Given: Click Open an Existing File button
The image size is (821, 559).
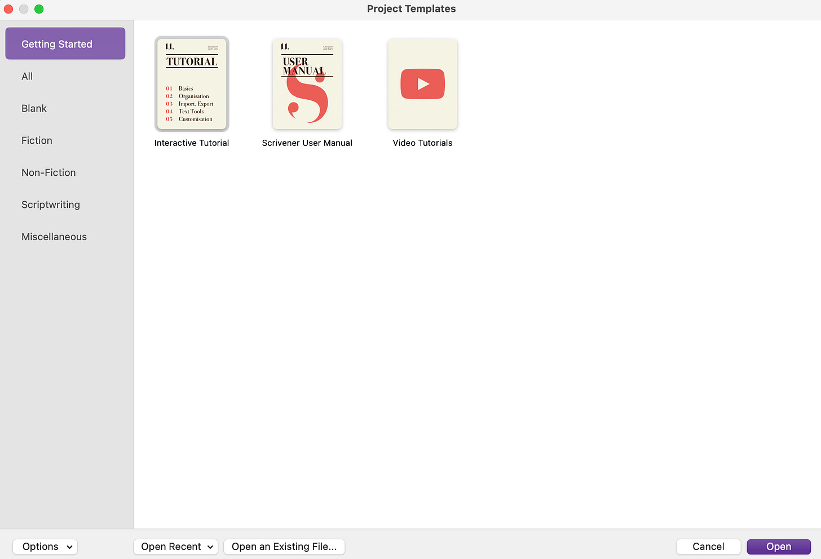Looking at the screenshot, I should coord(284,547).
